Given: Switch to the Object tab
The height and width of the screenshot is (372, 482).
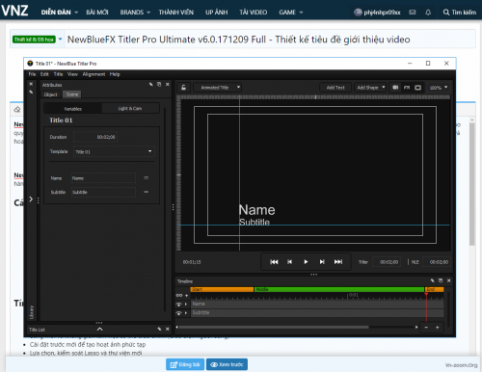Looking at the screenshot, I should [50, 94].
